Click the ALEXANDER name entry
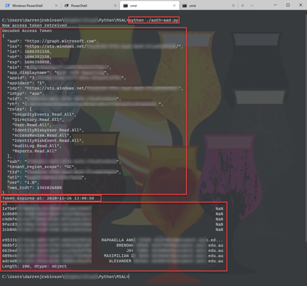Screen dimensions: 307x286 pyautogui.click(x=120, y=261)
